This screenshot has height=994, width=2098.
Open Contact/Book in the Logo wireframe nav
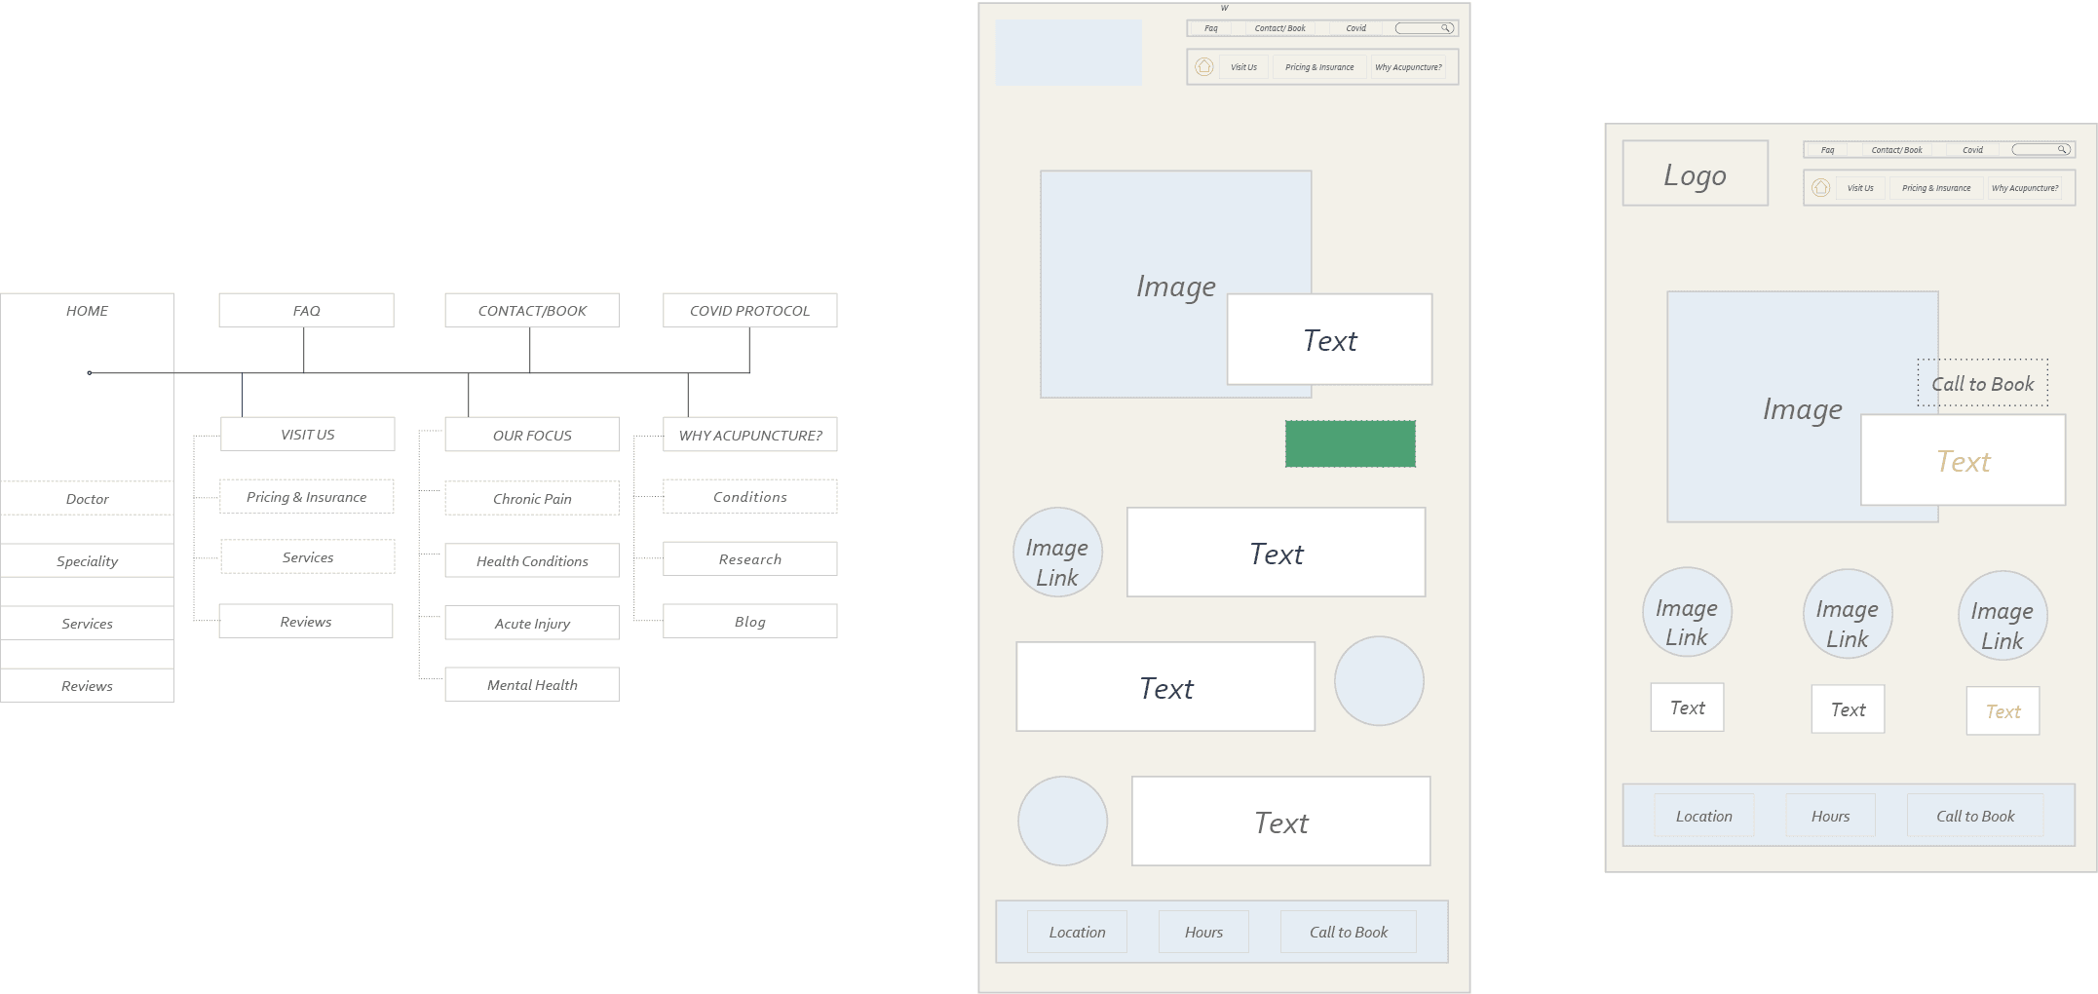[1896, 150]
